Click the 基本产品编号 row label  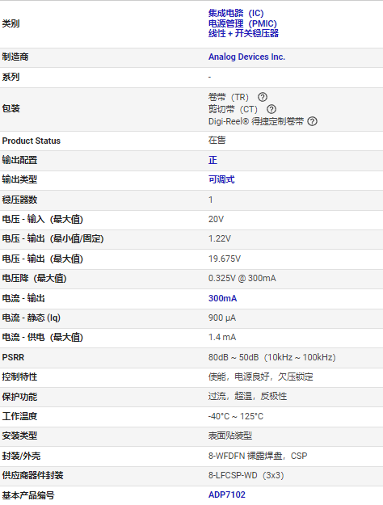(28, 495)
